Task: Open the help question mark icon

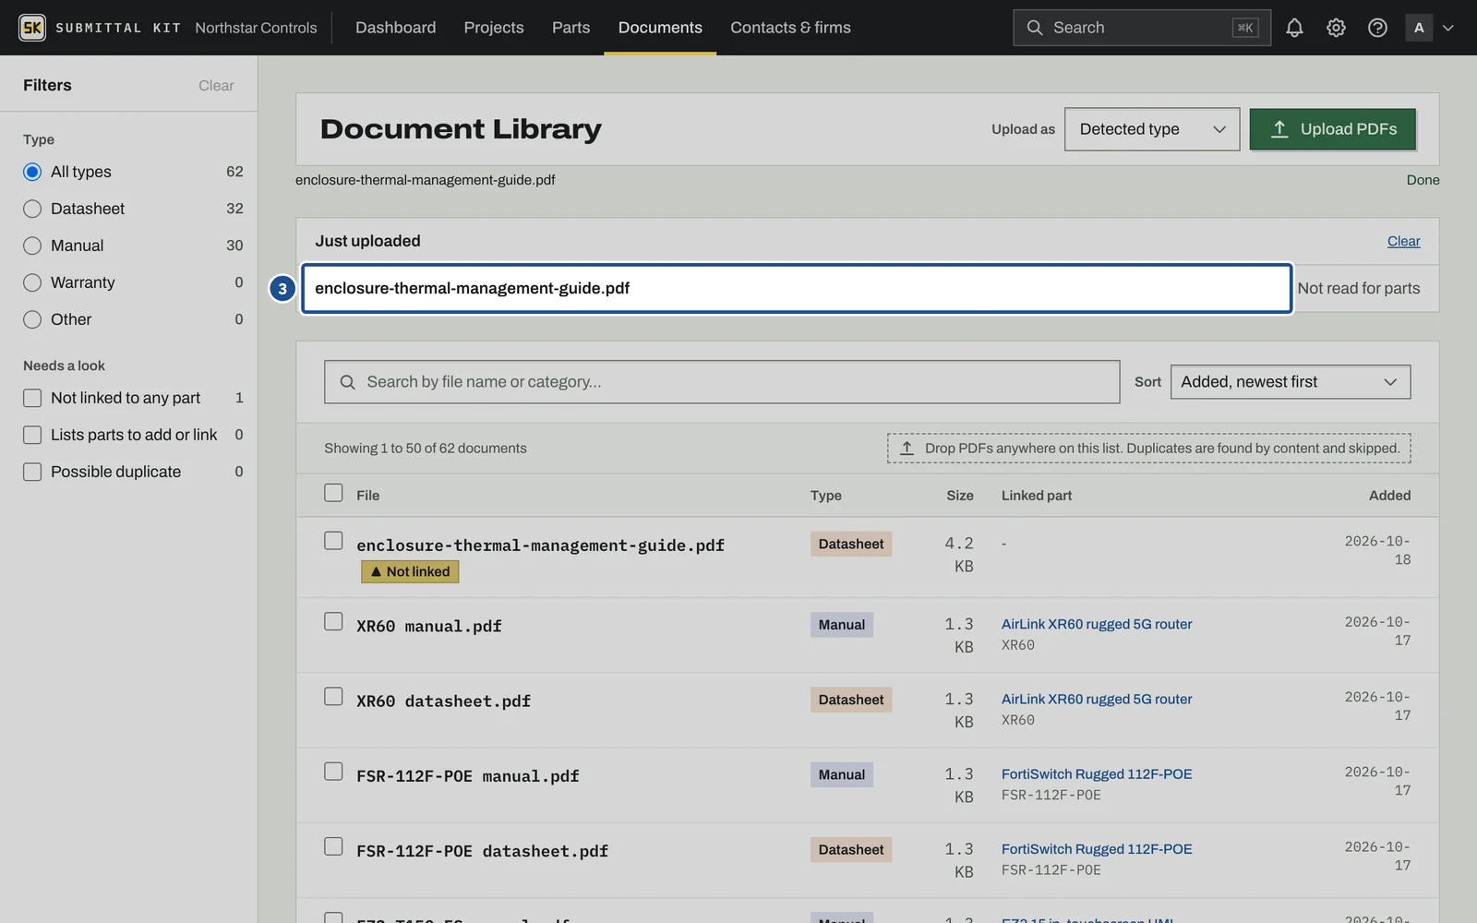Action: click(x=1377, y=28)
